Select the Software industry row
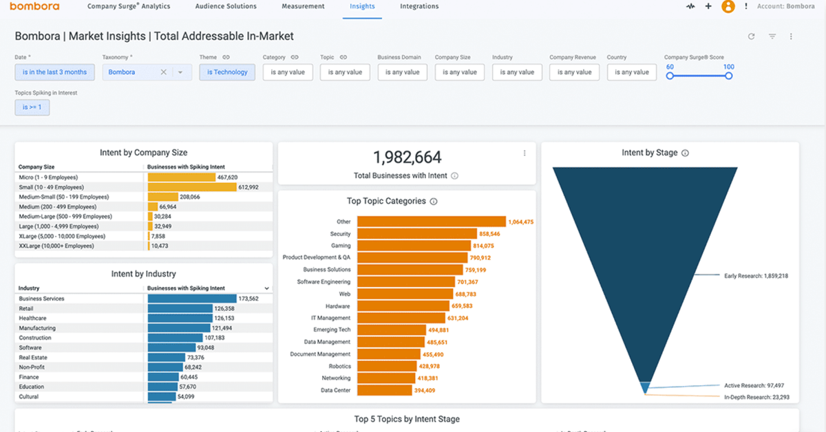The width and height of the screenshot is (826, 432). click(x=144, y=347)
